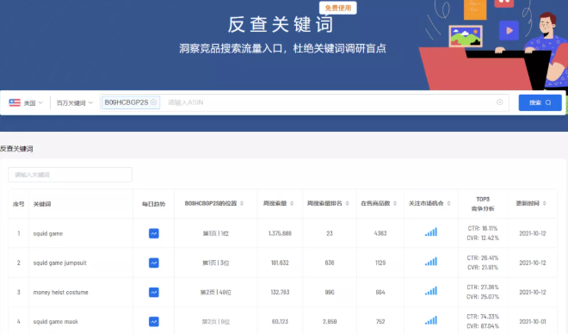Click update date 2021-10-01

pos(533,322)
